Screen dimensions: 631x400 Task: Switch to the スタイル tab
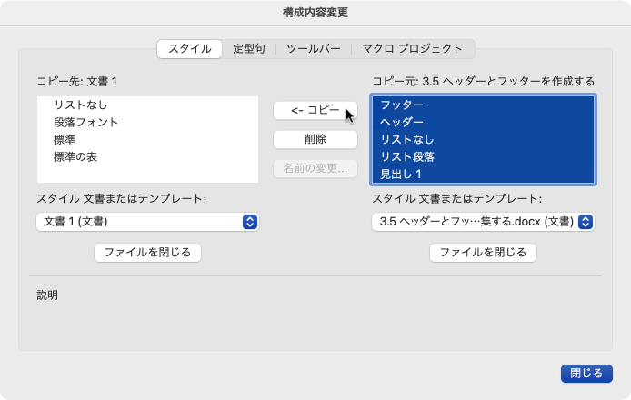189,48
